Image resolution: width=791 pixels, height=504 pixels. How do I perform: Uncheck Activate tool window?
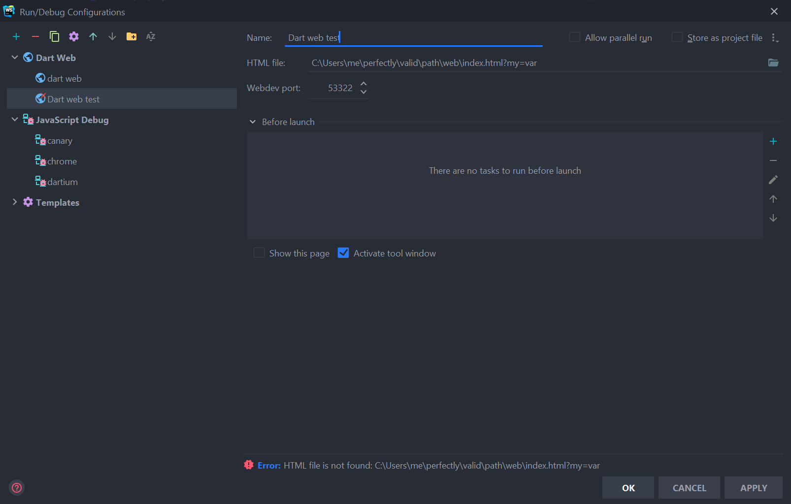point(343,253)
